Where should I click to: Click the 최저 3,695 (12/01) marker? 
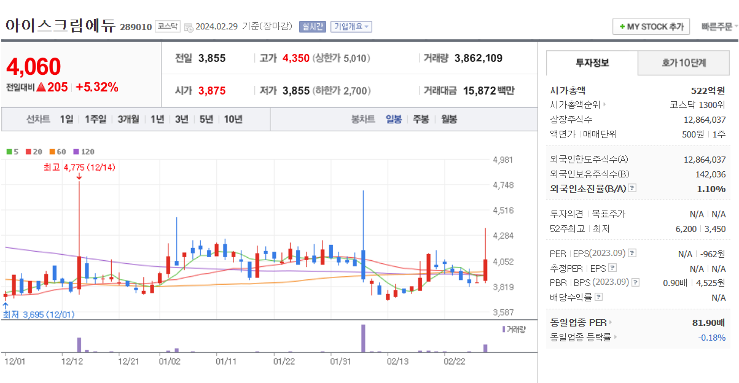[39, 314]
